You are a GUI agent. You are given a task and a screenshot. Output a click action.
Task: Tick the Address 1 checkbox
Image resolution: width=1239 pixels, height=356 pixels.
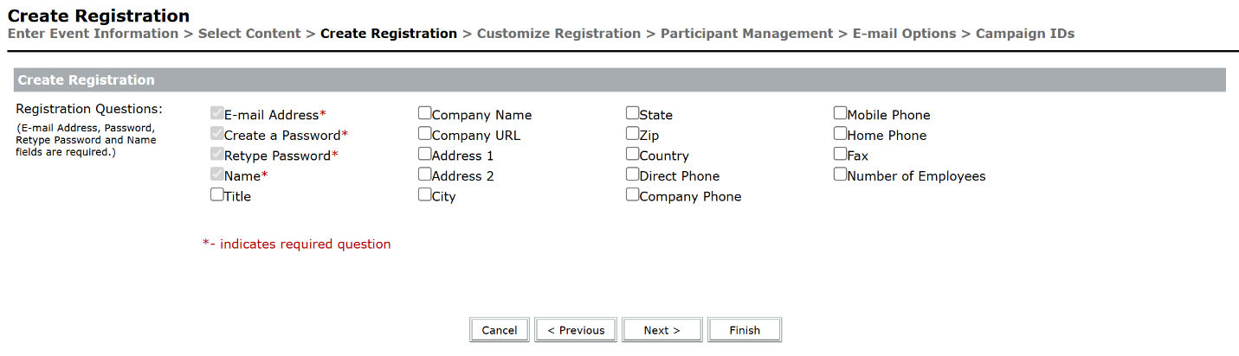[425, 154]
